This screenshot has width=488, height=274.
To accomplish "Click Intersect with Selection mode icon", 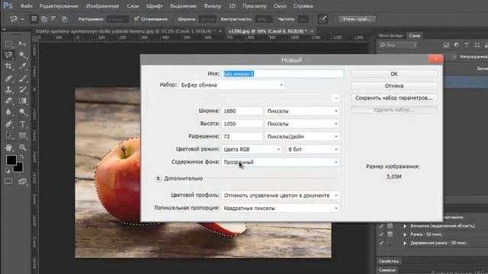I will coord(64,19).
